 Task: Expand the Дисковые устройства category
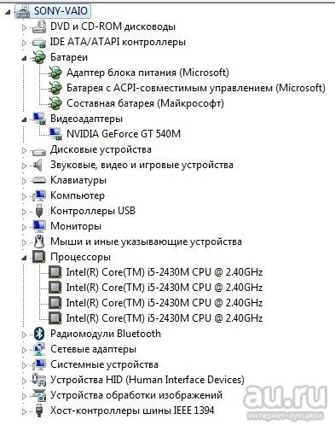click(24, 150)
